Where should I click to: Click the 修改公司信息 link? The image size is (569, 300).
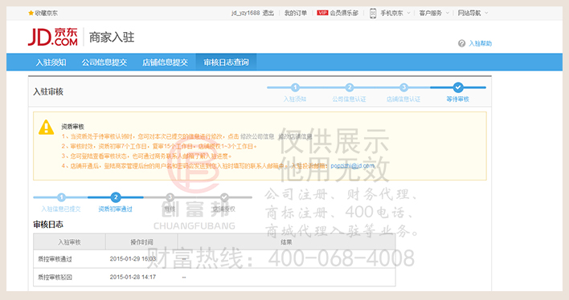point(257,136)
